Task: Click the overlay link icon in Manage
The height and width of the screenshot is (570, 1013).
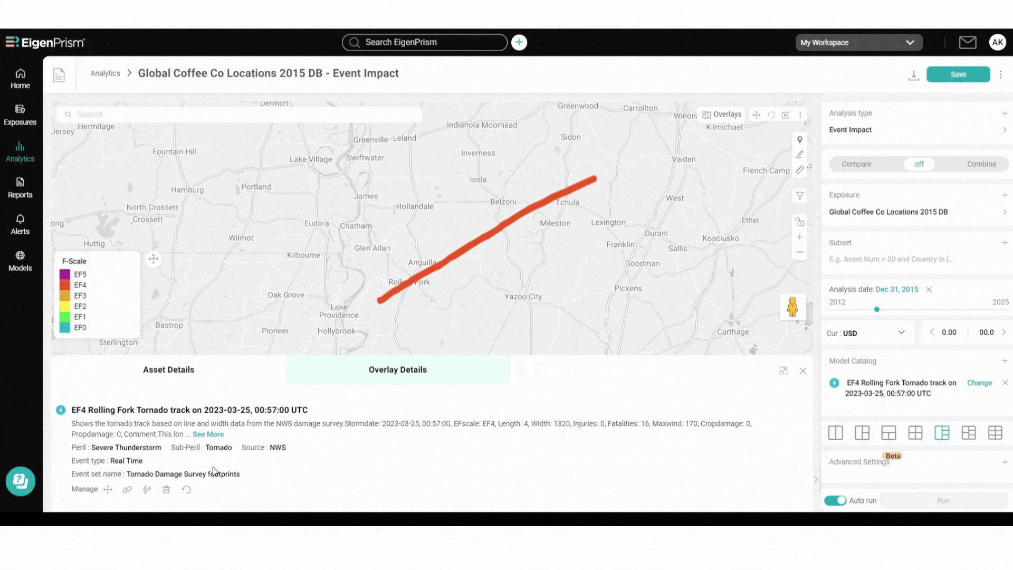Action: [x=127, y=489]
